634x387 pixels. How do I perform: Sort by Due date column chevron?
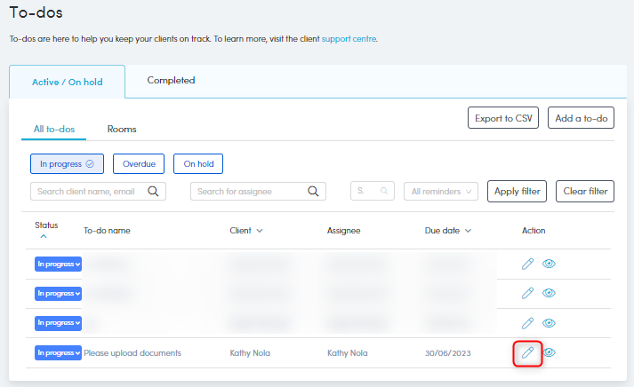click(x=468, y=231)
